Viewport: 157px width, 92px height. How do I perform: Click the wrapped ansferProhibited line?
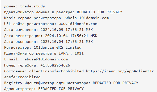pos(22,77)
